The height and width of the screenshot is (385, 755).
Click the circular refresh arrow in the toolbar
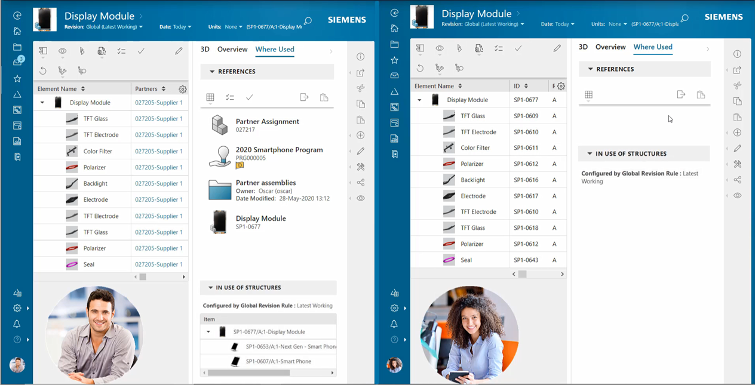[42, 70]
